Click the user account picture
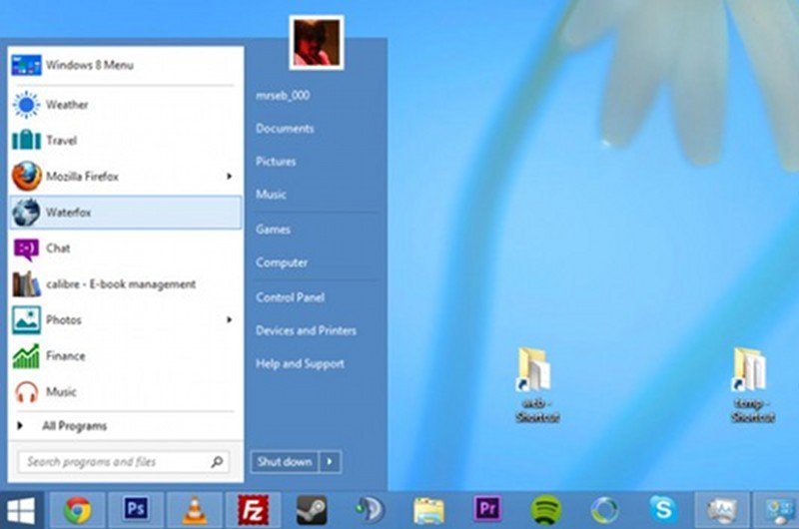Viewport: 799px width, 529px height. tap(317, 43)
